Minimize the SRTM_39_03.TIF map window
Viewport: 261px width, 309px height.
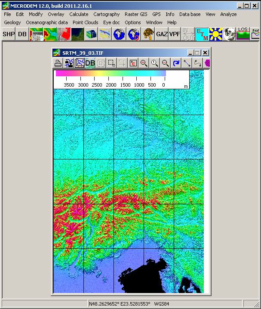pyautogui.click(x=190, y=53)
